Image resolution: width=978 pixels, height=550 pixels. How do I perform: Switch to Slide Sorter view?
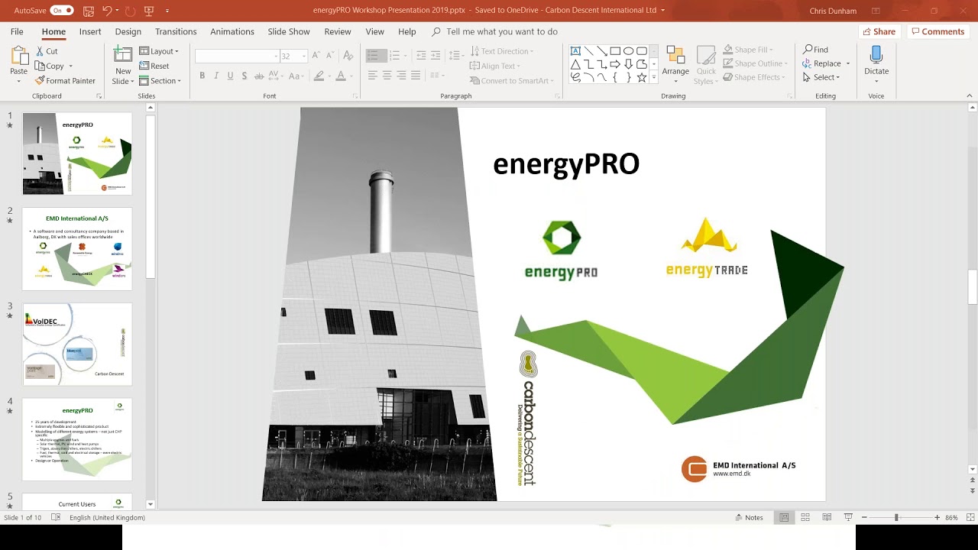tap(805, 517)
